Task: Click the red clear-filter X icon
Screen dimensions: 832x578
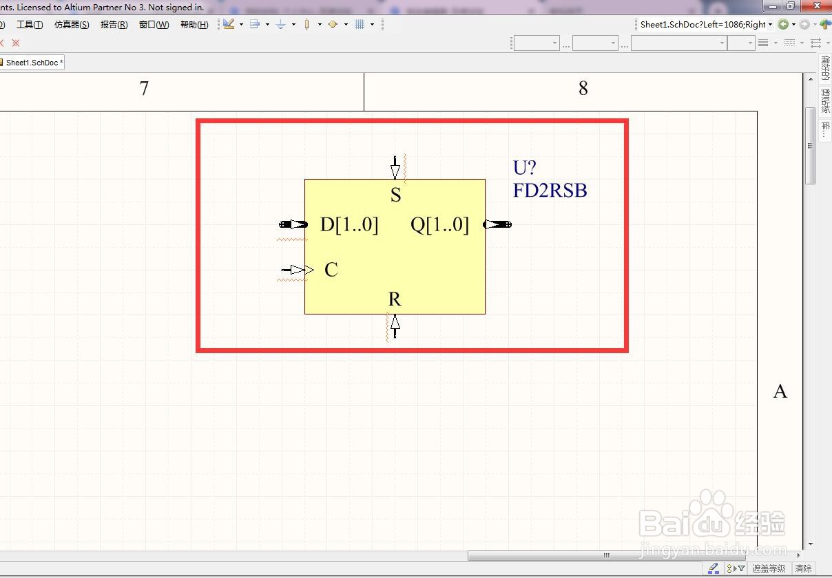Action: pyautogui.click(x=16, y=43)
